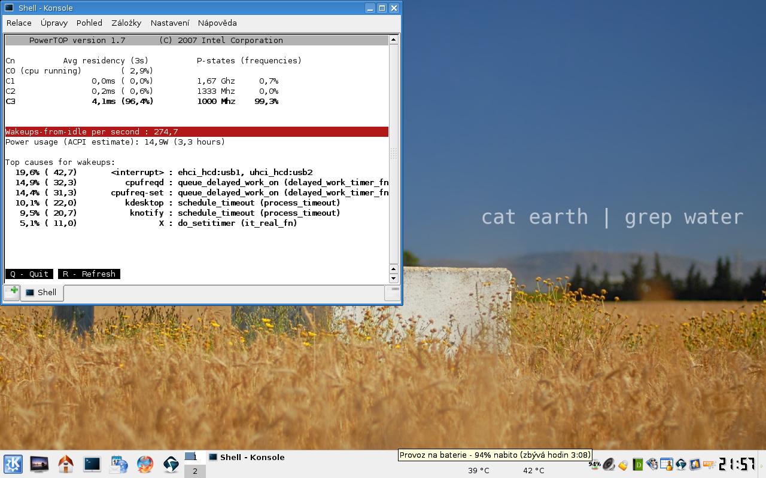Open the Nápověda menu

(x=217, y=23)
